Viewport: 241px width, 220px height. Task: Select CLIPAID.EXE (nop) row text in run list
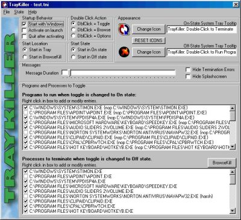(x=119, y=137)
